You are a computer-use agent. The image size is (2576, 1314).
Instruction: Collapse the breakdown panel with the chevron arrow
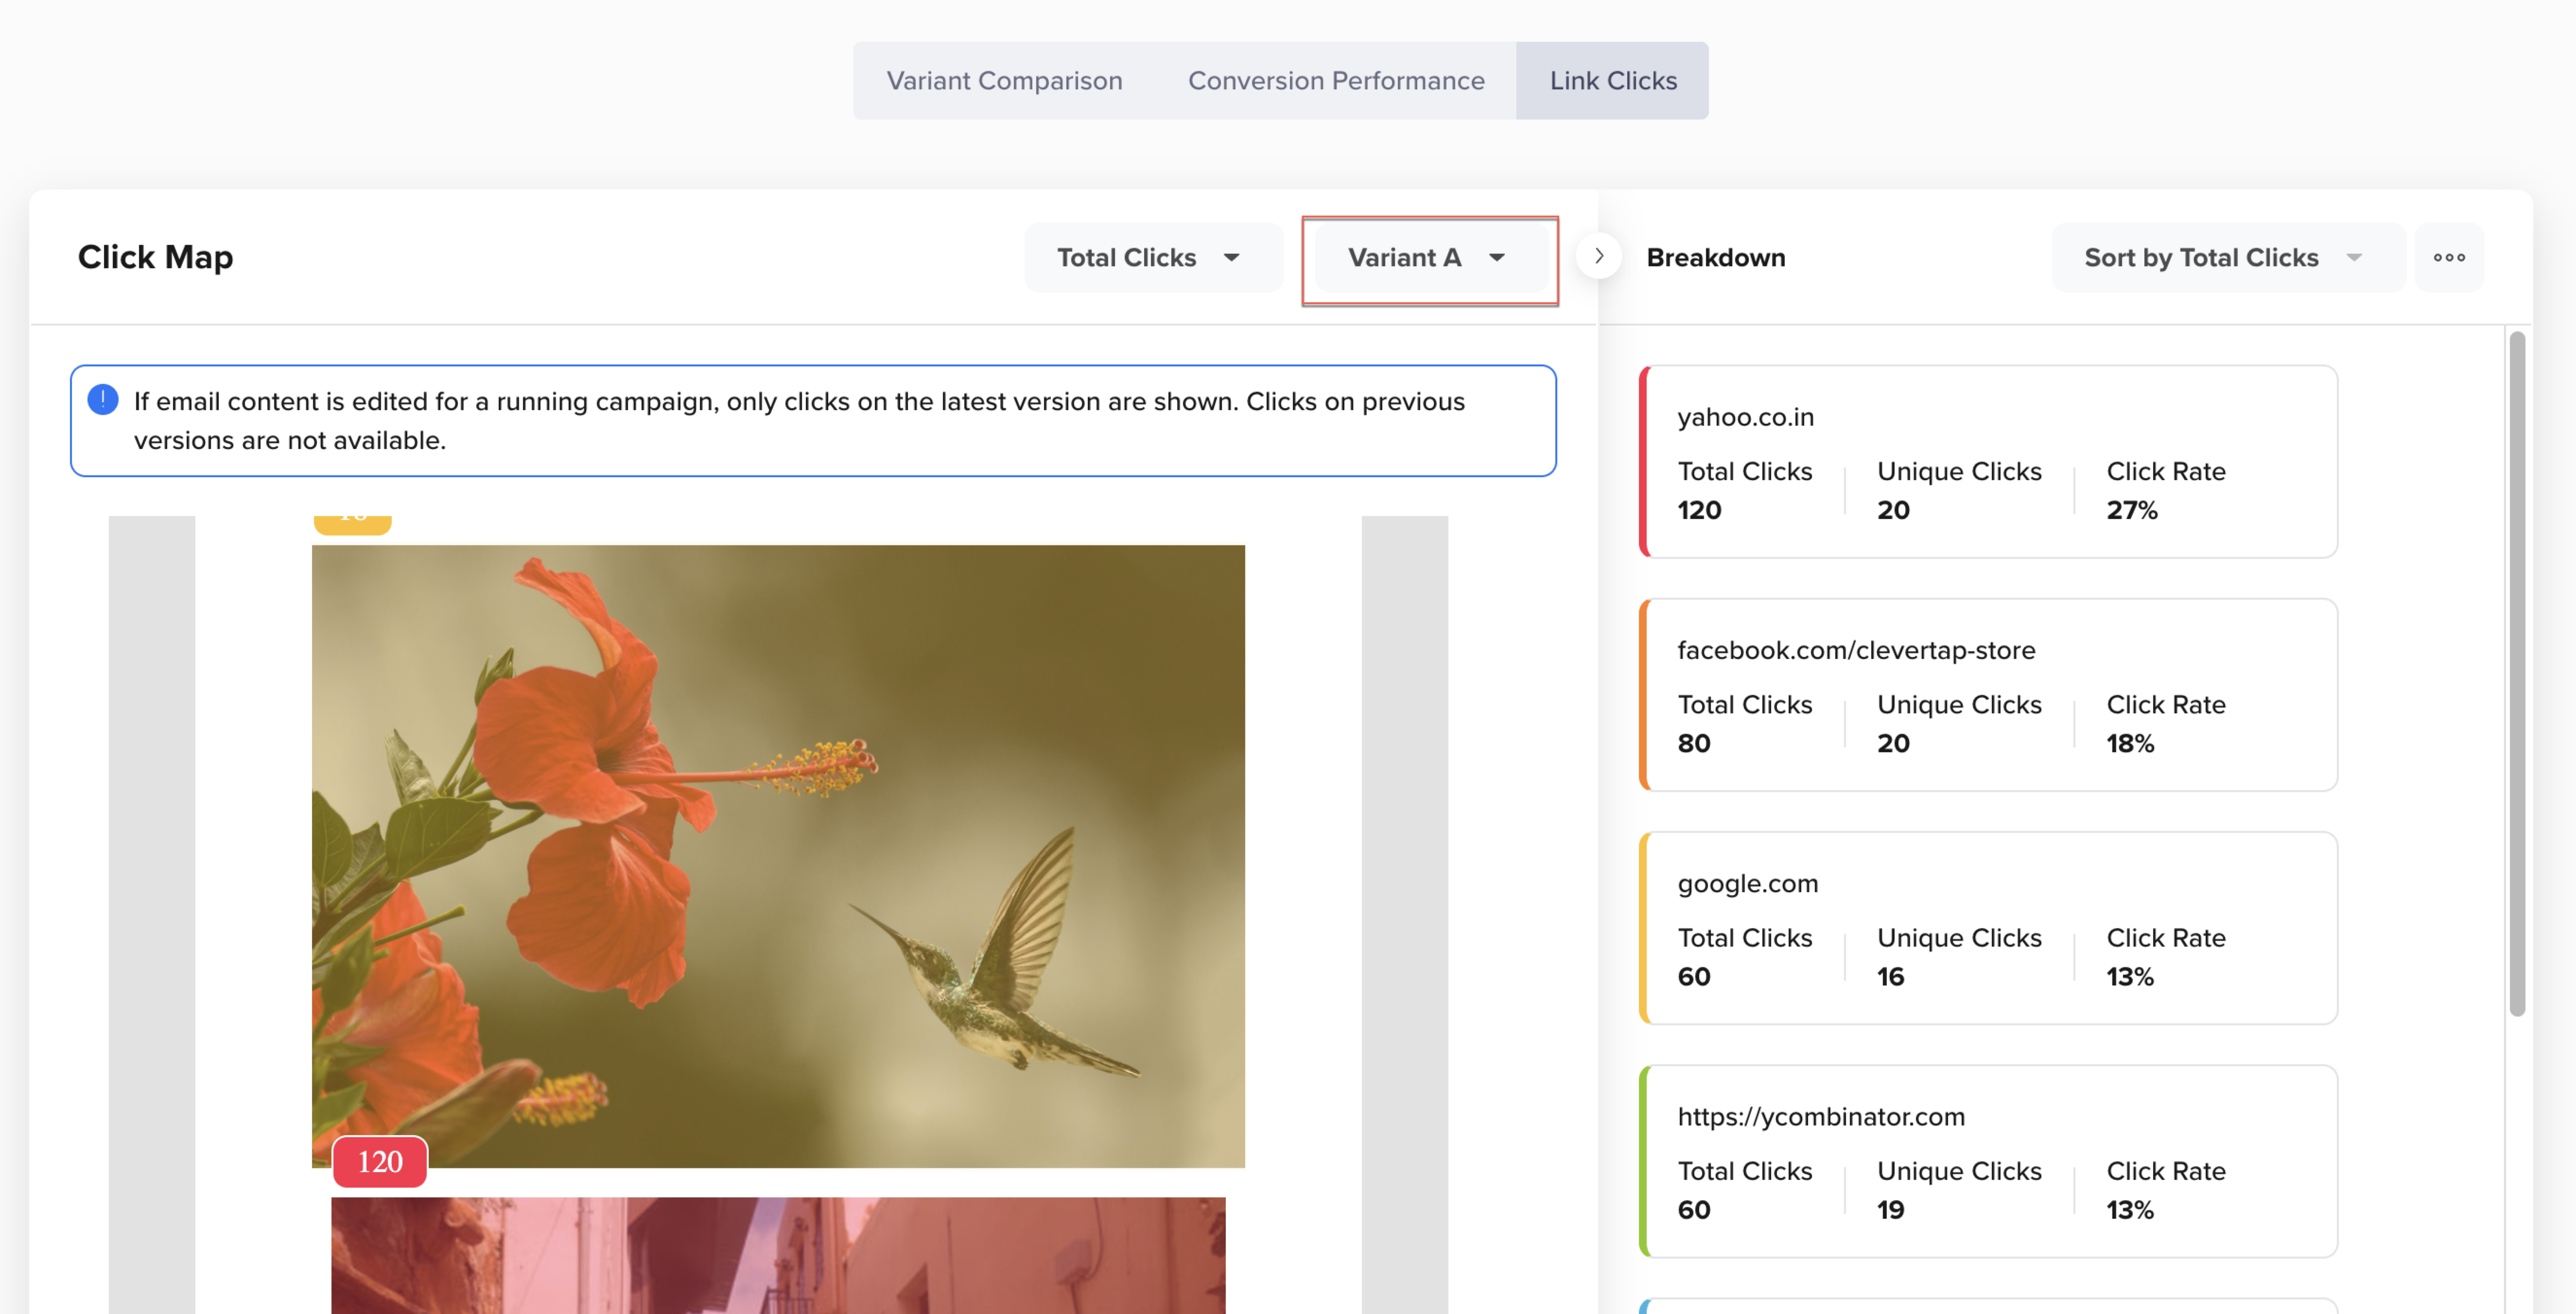pyautogui.click(x=1598, y=256)
